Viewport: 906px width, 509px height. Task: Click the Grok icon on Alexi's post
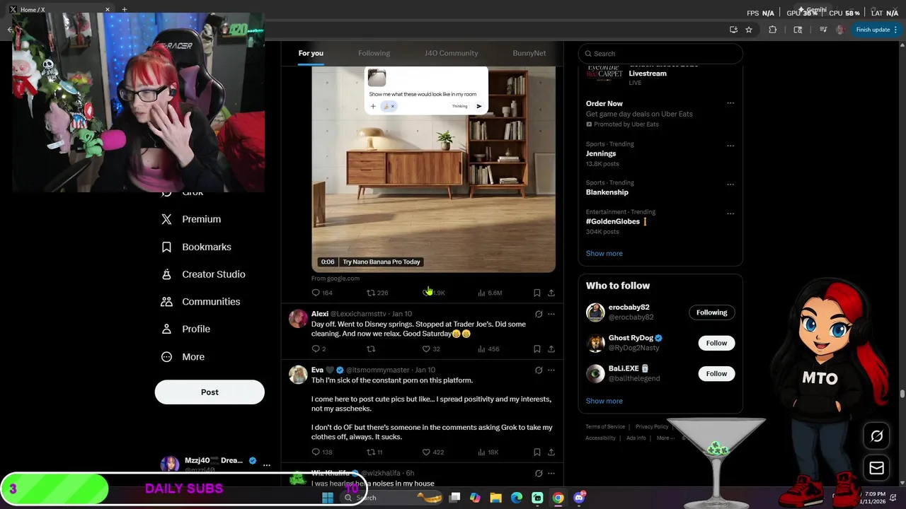click(539, 314)
